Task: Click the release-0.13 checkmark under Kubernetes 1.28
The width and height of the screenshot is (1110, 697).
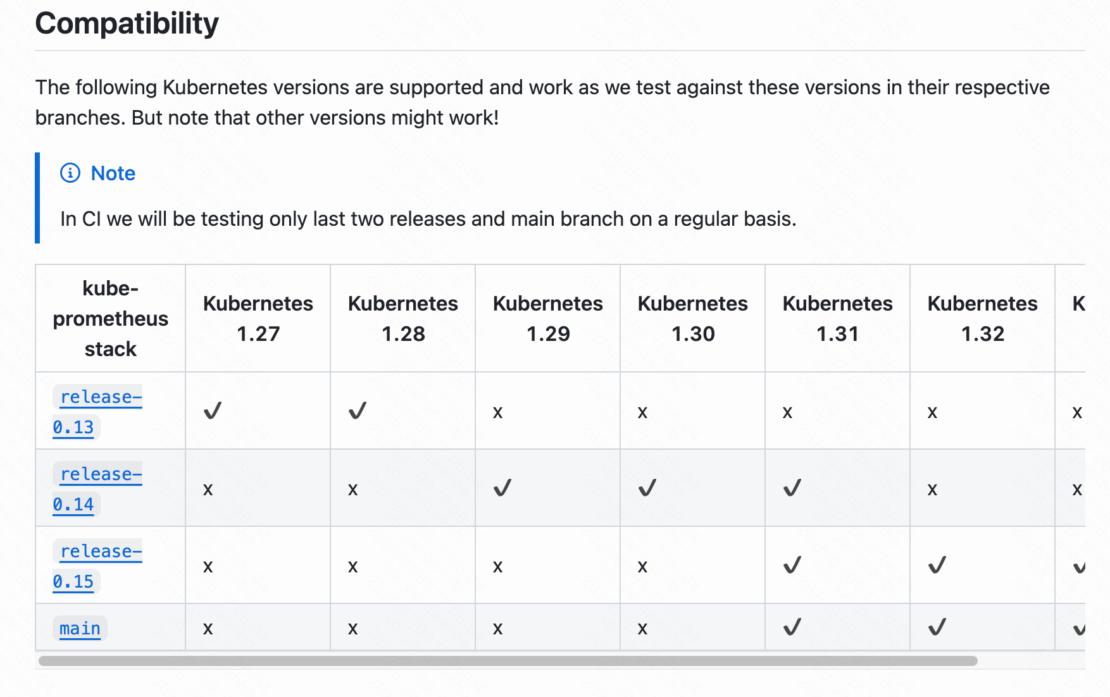Action: (x=358, y=411)
